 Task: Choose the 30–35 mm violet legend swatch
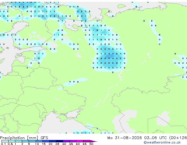click(66, 141)
